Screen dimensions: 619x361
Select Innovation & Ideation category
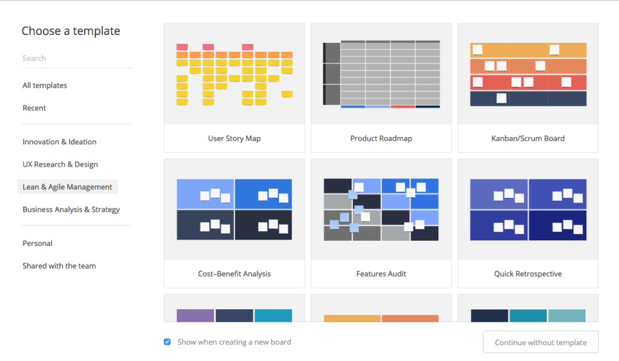click(x=59, y=142)
